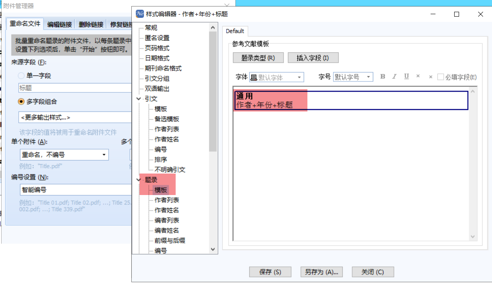Click the tree scrollbar down arrow
This screenshot has width=492, height=283.
[x=213, y=249]
